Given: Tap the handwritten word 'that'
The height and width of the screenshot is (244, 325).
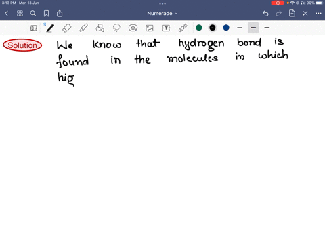Looking at the screenshot, I should coord(148,43).
